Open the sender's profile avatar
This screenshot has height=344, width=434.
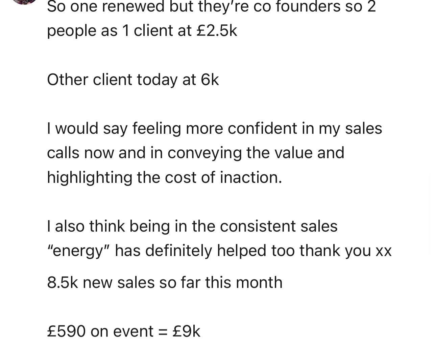[24, 1]
